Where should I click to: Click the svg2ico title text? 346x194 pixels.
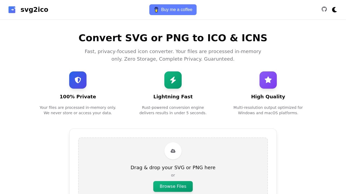tap(34, 10)
